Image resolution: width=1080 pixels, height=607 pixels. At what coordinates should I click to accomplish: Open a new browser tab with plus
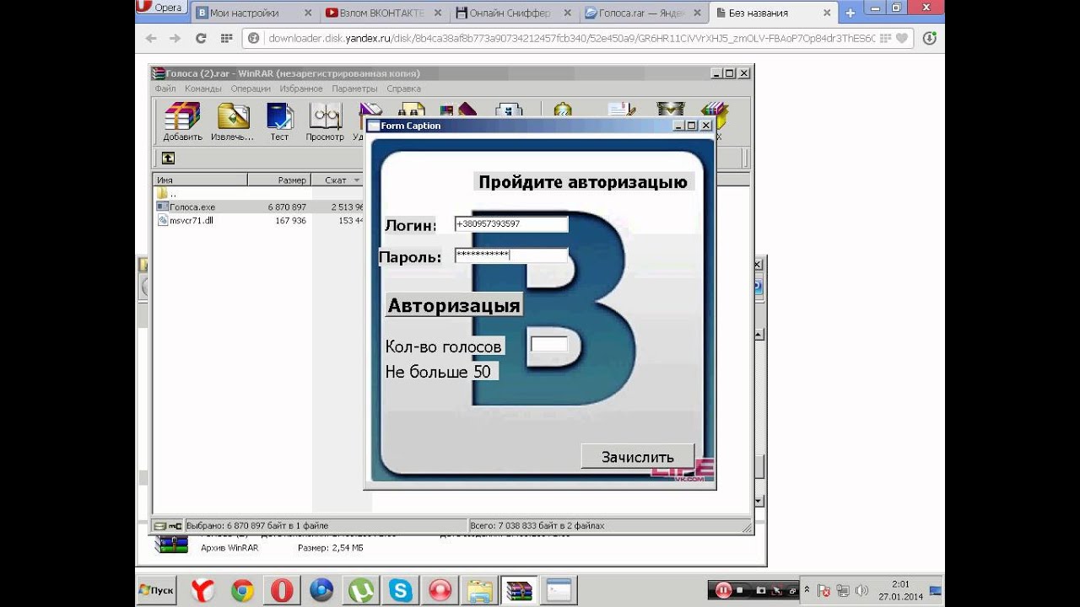coord(850,13)
